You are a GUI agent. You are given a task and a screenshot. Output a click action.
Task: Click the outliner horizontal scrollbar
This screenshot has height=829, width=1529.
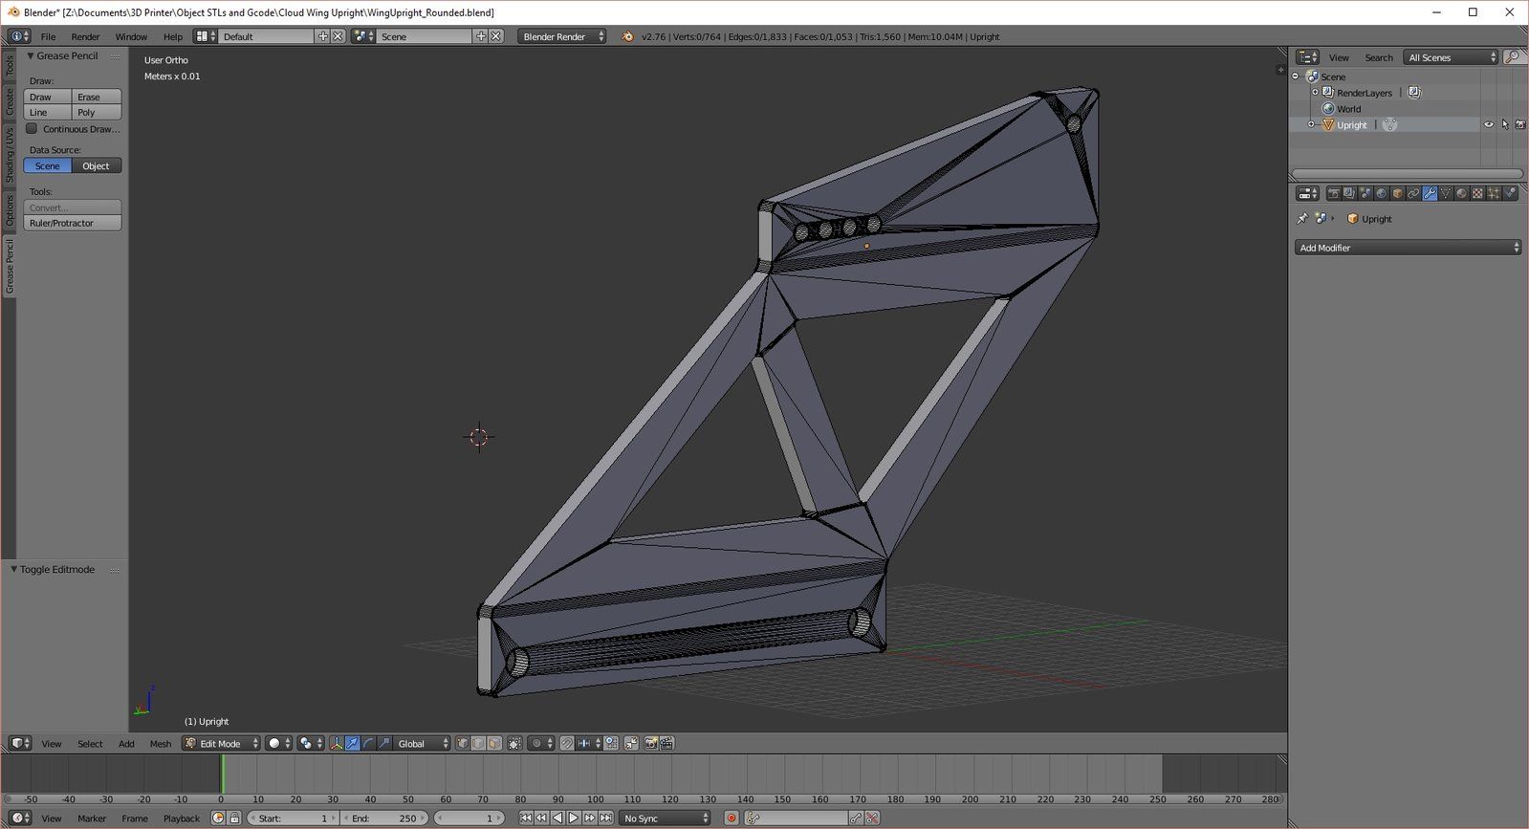(x=1407, y=174)
